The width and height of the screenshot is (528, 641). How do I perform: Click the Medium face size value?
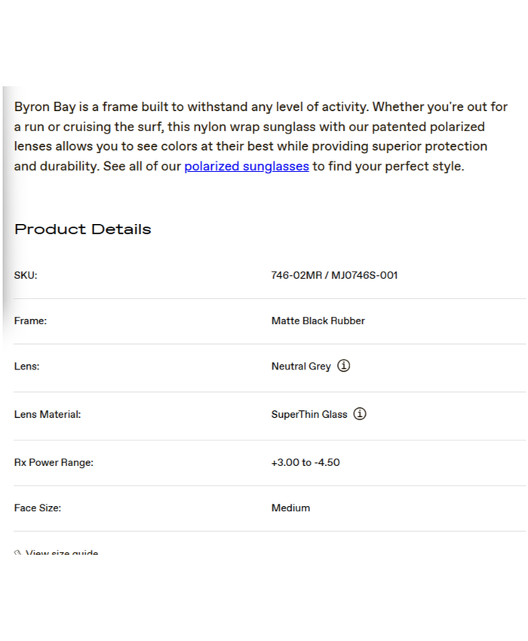(290, 508)
